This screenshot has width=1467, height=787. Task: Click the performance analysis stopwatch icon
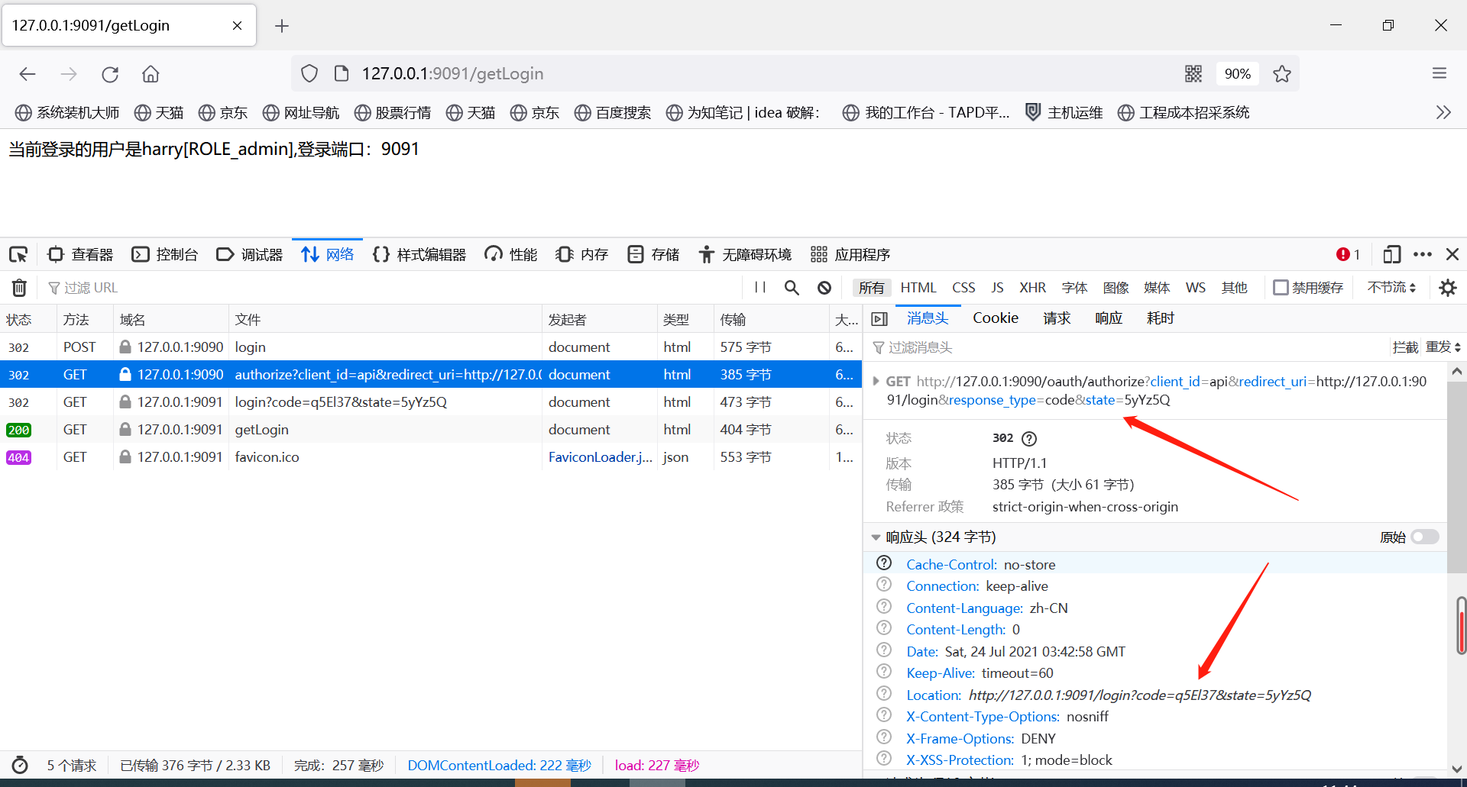pos(20,765)
